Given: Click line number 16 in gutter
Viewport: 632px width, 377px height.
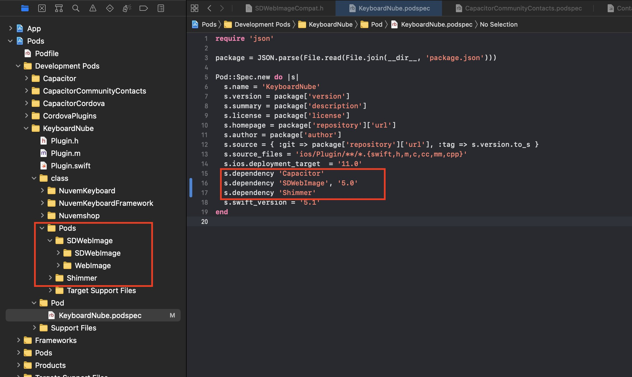Looking at the screenshot, I should 204,183.
